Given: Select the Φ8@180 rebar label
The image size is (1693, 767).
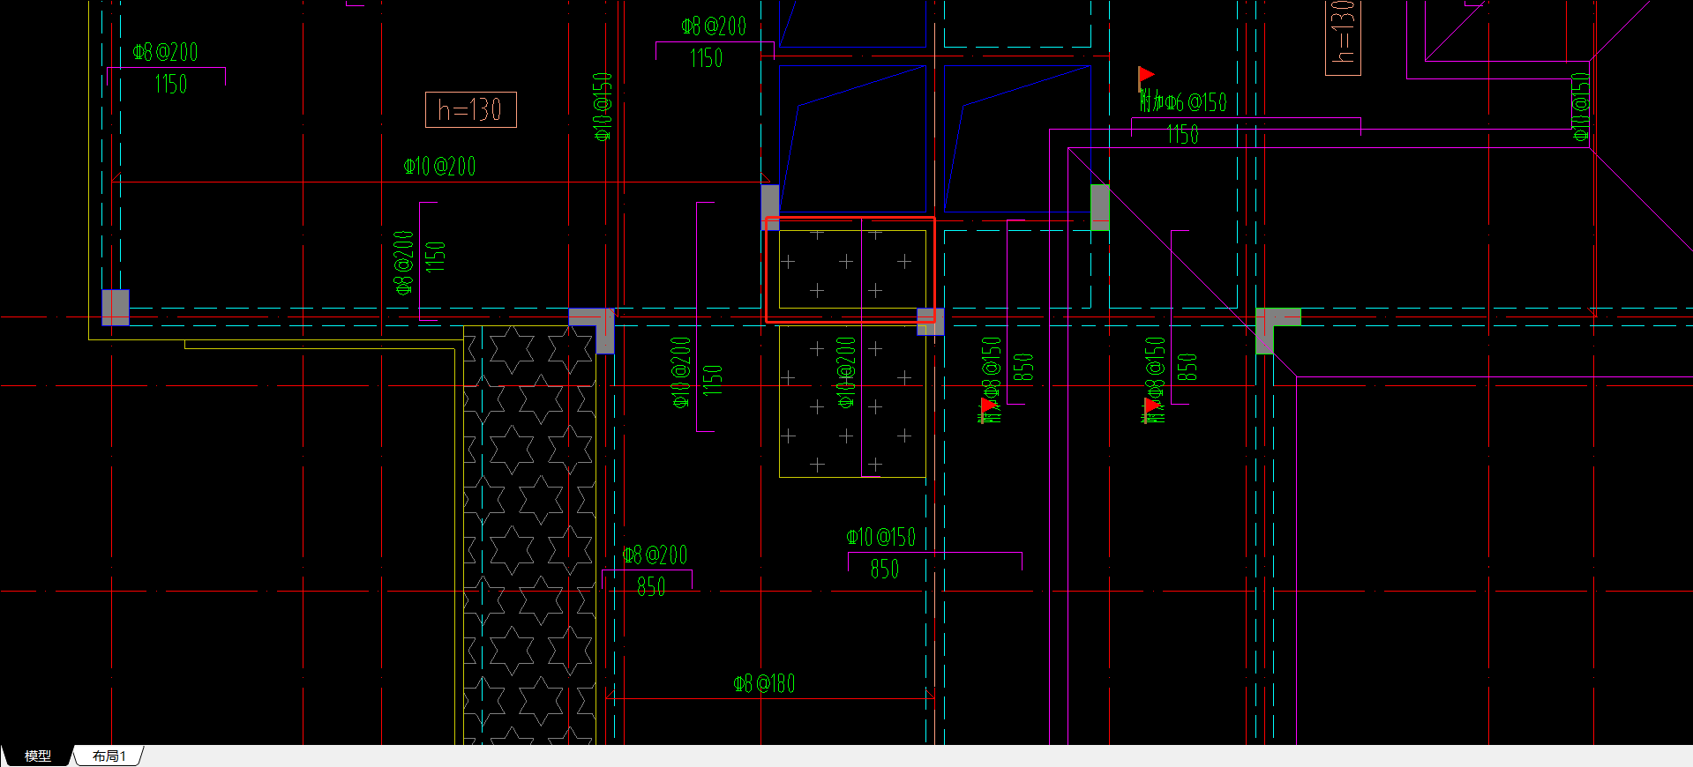Looking at the screenshot, I should tap(764, 683).
